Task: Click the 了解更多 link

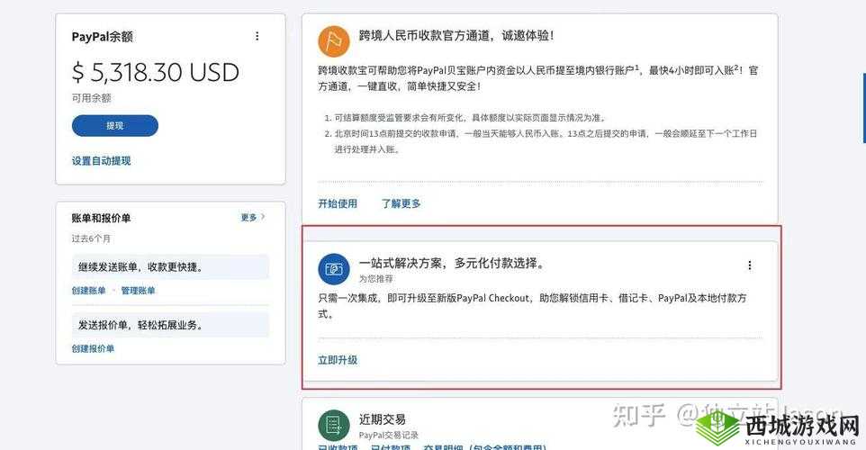Action: (401, 203)
